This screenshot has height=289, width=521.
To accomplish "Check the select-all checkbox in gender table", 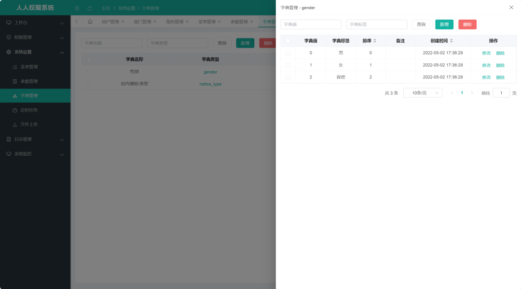I will pyautogui.click(x=288, y=40).
